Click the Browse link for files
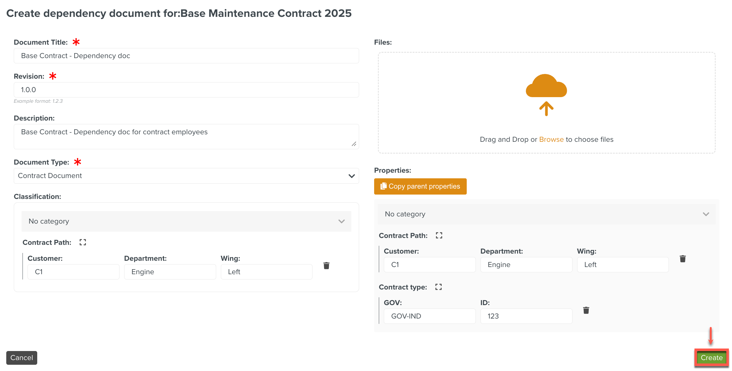The height and width of the screenshot is (371, 732). pyautogui.click(x=551, y=139)
